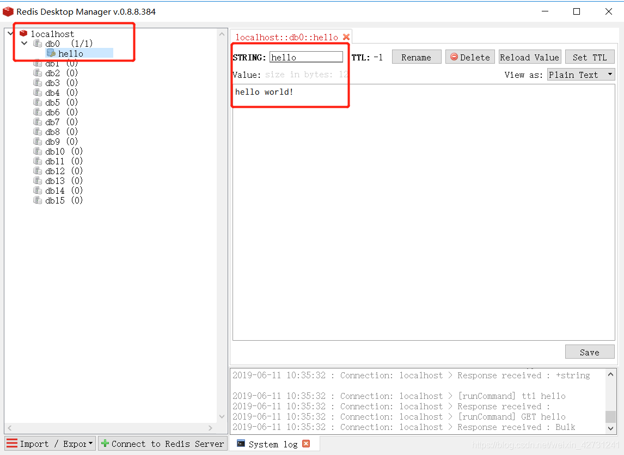Click the db0 database icon
This screenshot has height=455, width=624.
pyautogui.click(x=38, y=44)
